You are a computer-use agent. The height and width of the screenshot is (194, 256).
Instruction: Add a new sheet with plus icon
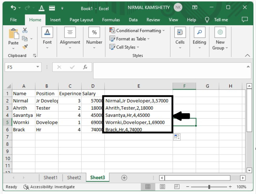(124, 178)
